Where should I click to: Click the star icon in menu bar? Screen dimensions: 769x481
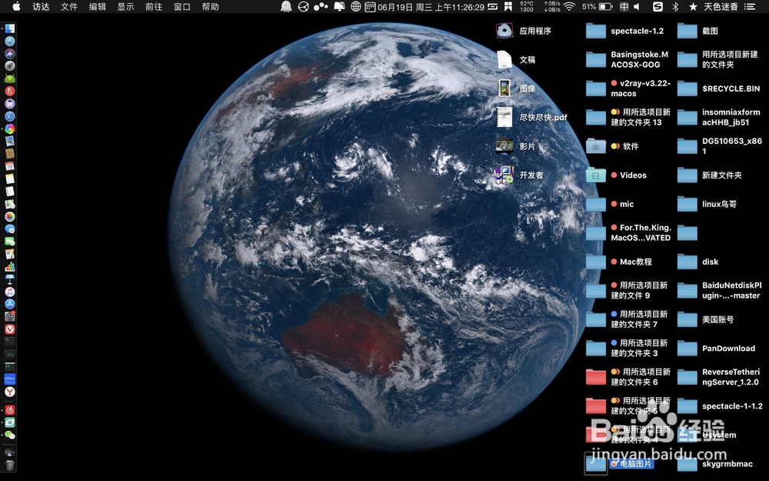[x=693, y=6]
